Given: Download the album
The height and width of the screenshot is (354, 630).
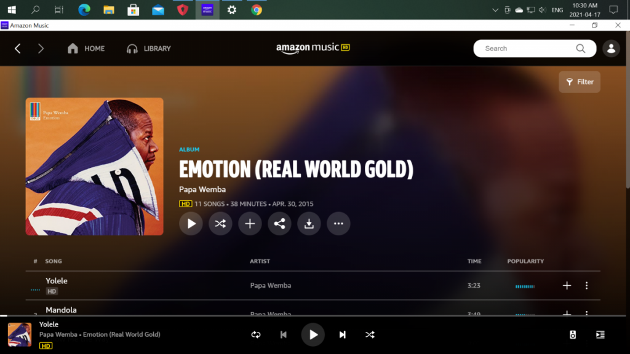Looking at the screenshot, I should click(x=309, y=224).
